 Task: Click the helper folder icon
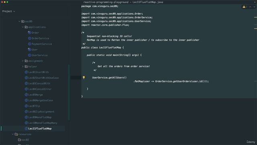click(x=26, y=66)
